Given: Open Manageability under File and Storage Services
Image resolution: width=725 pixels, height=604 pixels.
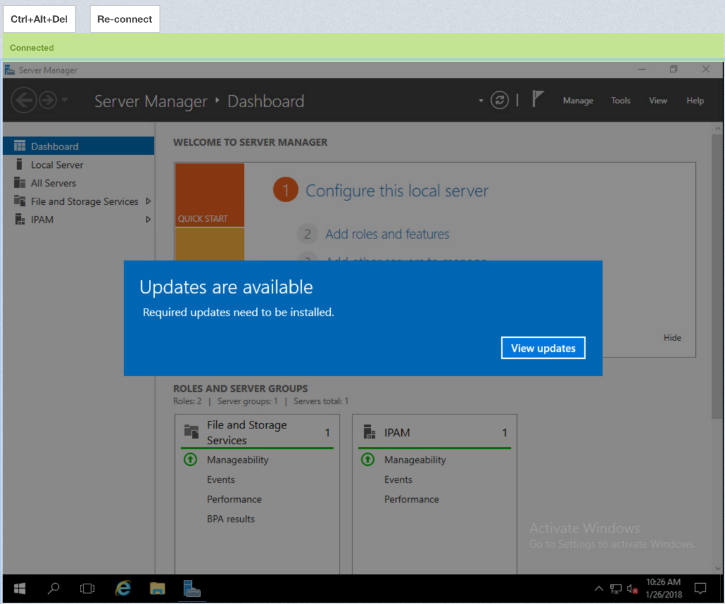Looking at the screenshot, I should (238, 459).
